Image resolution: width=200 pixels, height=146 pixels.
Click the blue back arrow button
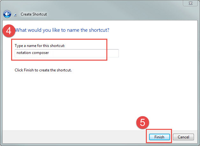coord(7,14)
